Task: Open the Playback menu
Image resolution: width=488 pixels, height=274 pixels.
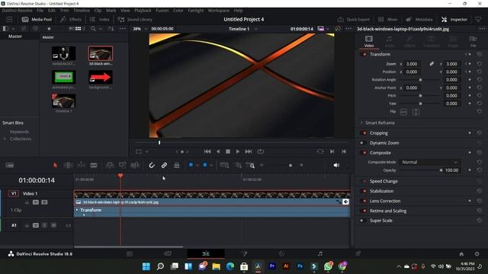Action: pyautogui.click(x=143, y=11)
